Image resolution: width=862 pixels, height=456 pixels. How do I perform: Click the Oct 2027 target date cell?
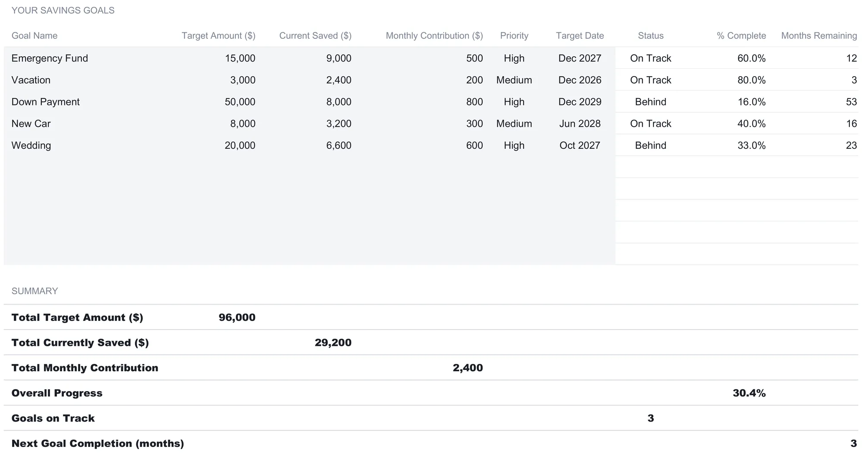tap(580, 145)
